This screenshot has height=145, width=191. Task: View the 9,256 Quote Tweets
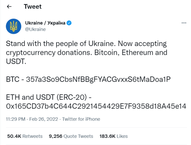point(71,136)
